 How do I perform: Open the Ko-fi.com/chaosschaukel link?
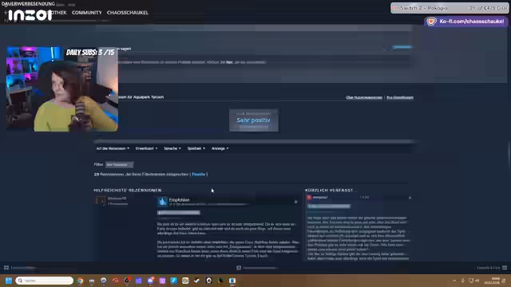[x=471, y=22]
